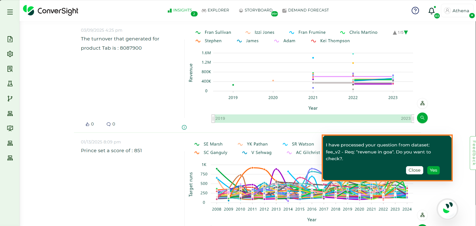Viewport: 476px width, 226px height.
Task: Click Yes in the processed question popup
Action: (x=433, y=170)
